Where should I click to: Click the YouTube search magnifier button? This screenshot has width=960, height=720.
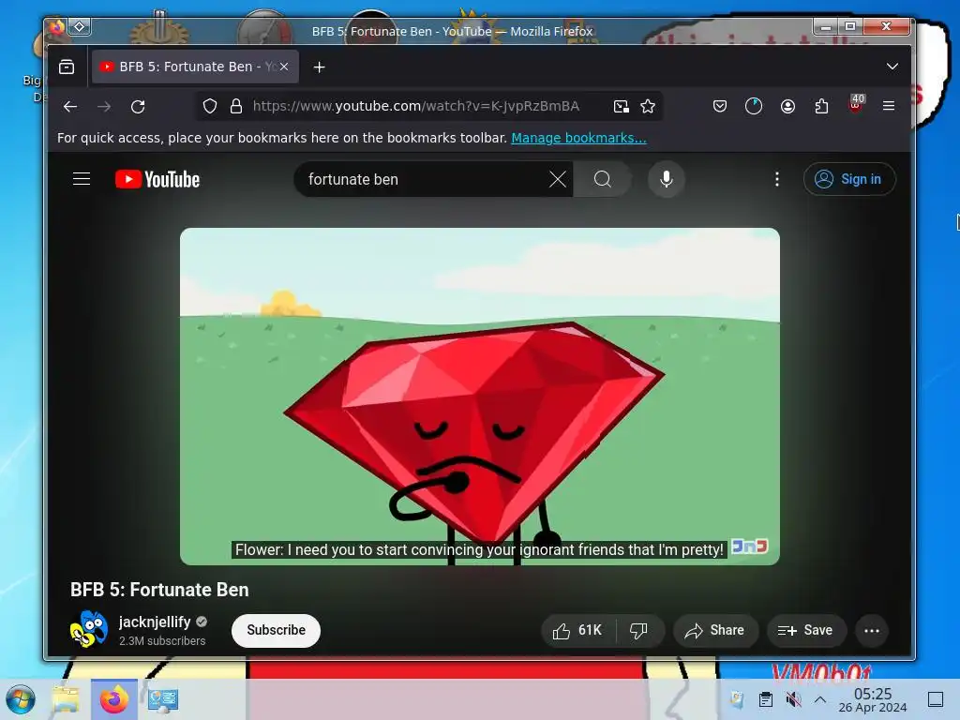[x=603, y=179]
